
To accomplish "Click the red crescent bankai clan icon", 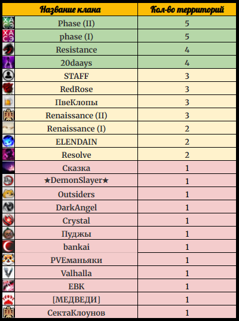I will pos(8,246).
